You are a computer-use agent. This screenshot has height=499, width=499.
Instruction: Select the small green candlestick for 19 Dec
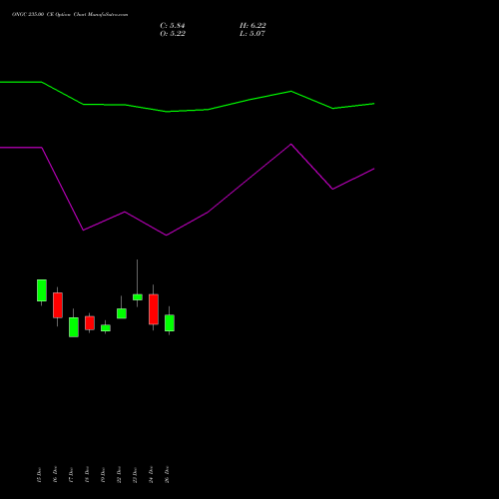pos(106,328)
